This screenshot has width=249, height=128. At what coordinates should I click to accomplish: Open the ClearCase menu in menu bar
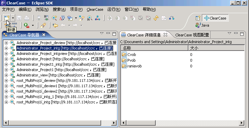click(95, 9)
